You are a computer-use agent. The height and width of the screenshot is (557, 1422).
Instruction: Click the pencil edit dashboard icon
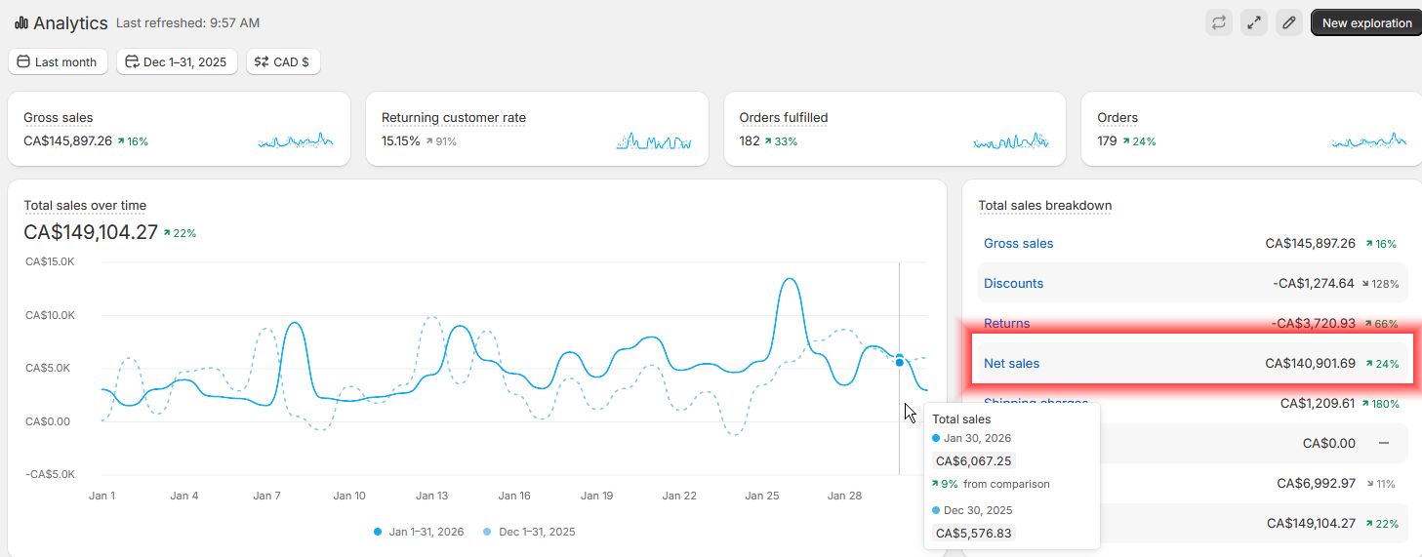(1289, 22)
